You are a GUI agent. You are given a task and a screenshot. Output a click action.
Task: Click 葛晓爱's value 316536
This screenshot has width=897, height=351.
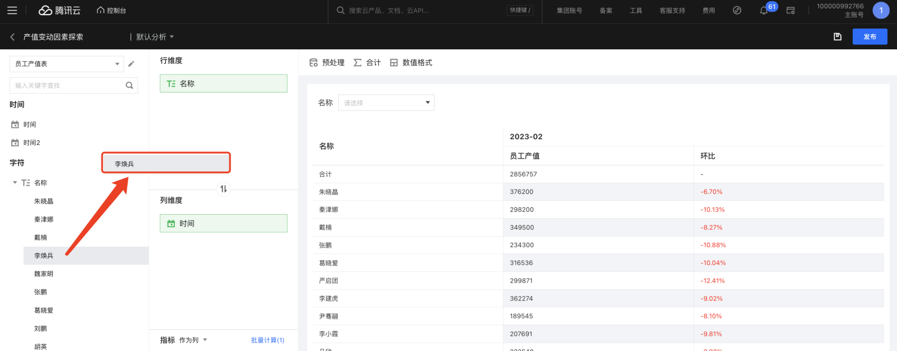point(521,263)
